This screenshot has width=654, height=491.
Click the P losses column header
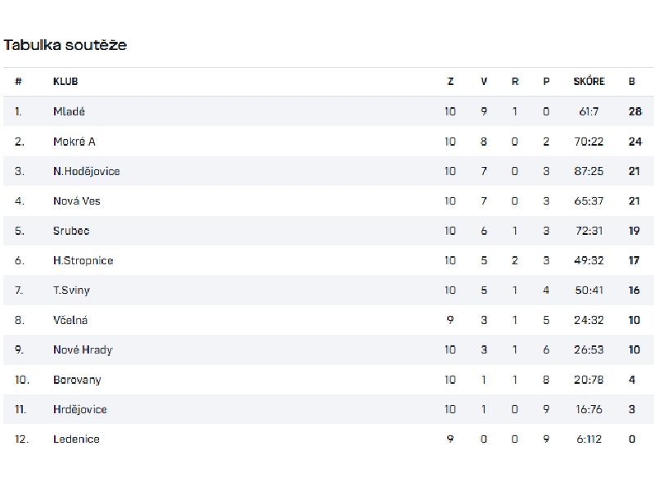pyautogui.click(x=546, y=82)
